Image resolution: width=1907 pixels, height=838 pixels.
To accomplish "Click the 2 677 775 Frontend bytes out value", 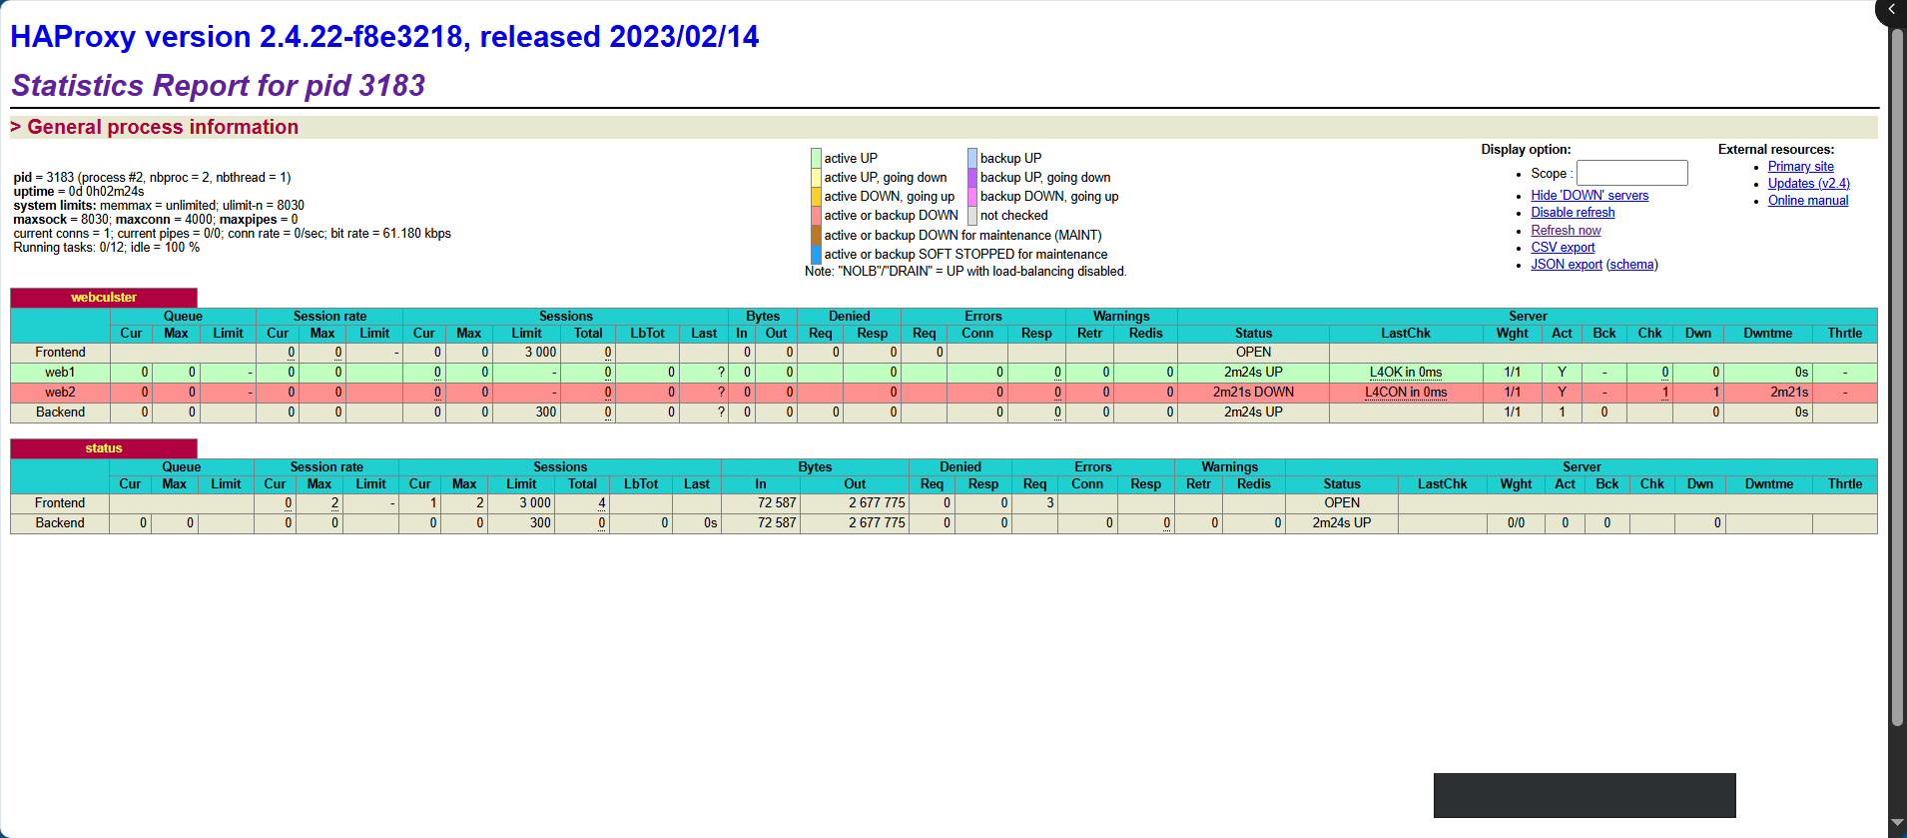I will (877, 503).
